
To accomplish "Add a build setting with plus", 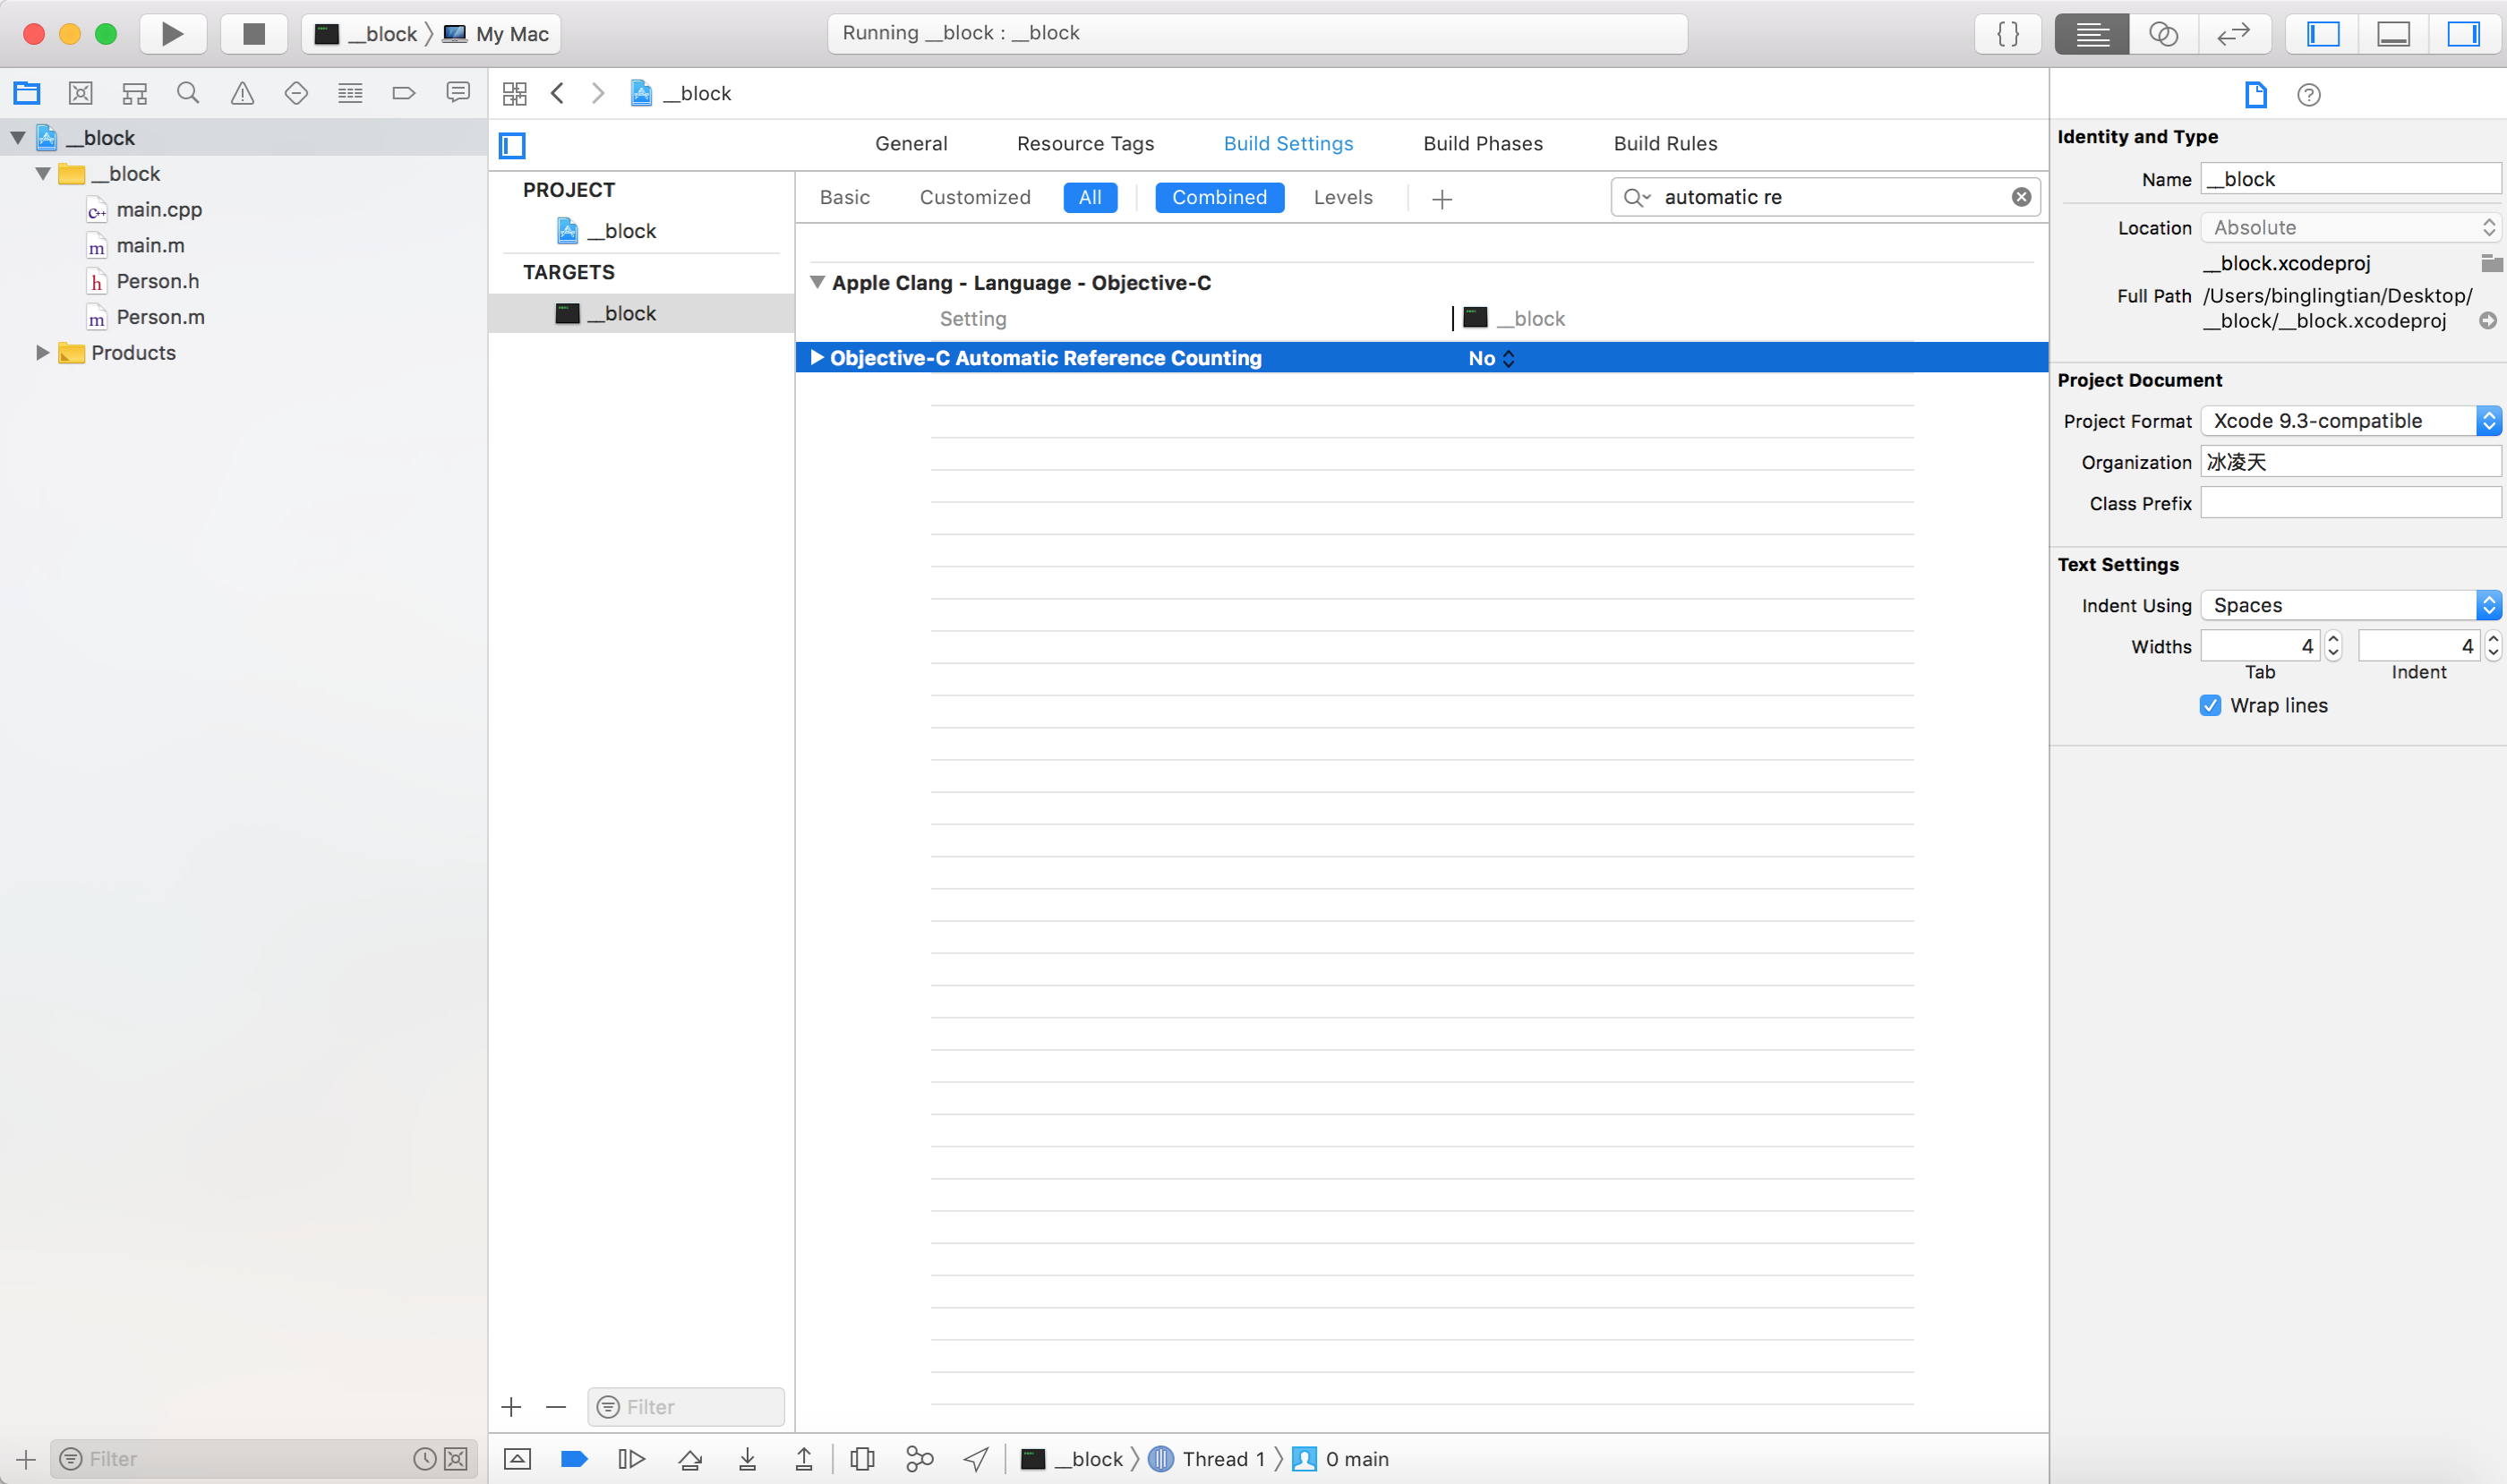I will [x=1442, y=199].
